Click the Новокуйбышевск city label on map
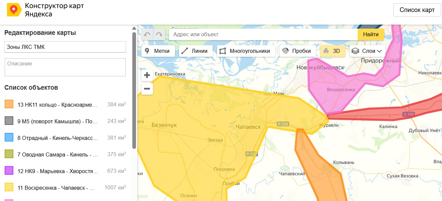 pyautogui.click(x=320, y=67)
